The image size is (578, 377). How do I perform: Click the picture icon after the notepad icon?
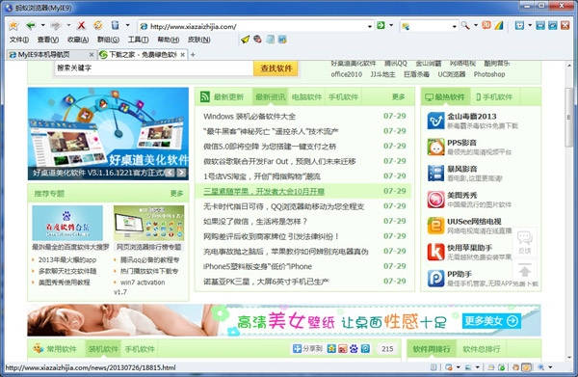(282, 40)
